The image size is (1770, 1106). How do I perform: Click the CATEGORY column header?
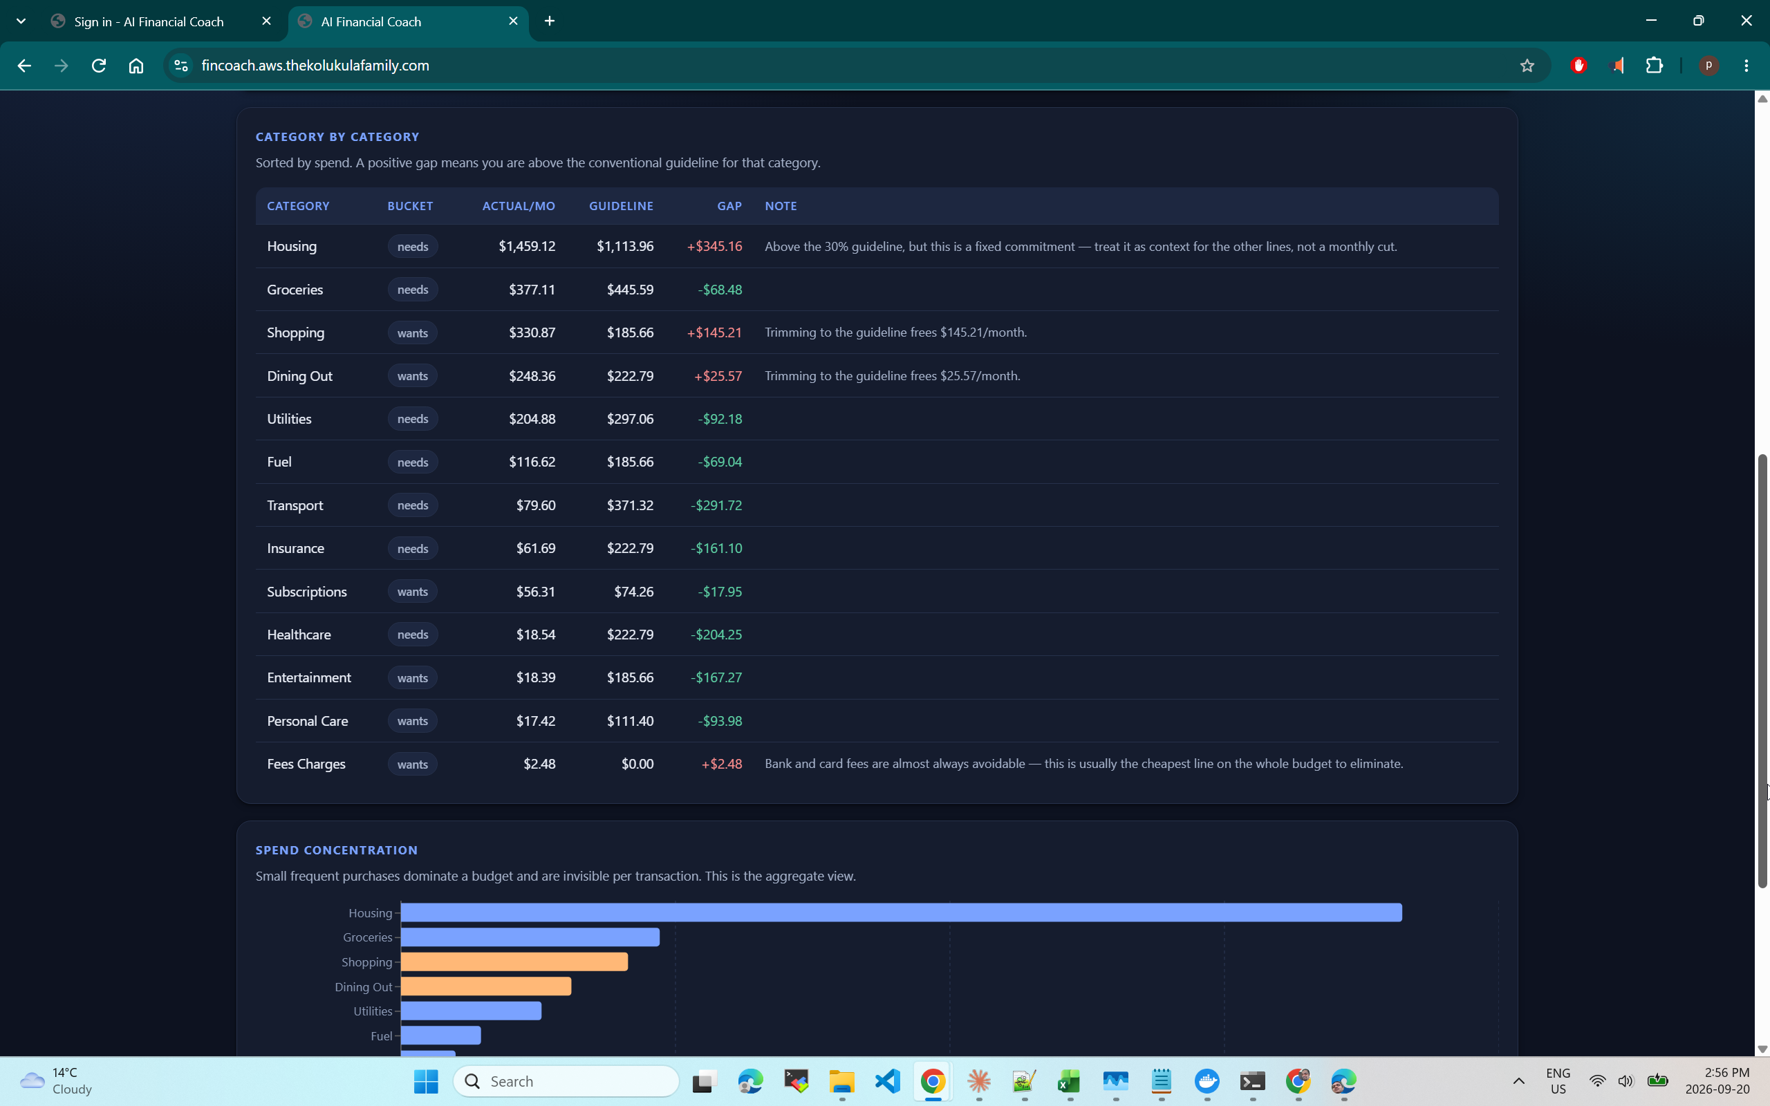pyautogui.click(x=299, y=206)
